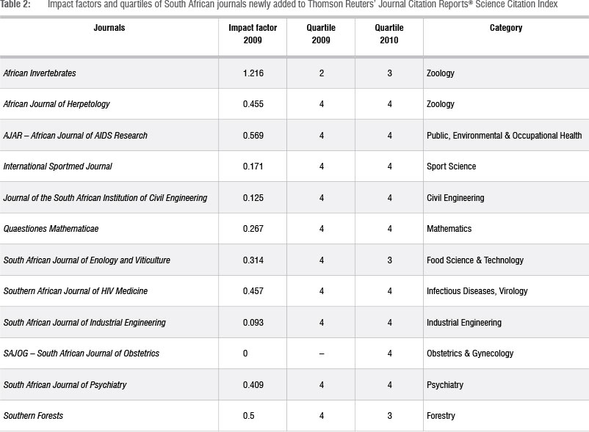Select the impact factor value 1.216
Screen dimensions: 589x432
(x=253, y=73)
